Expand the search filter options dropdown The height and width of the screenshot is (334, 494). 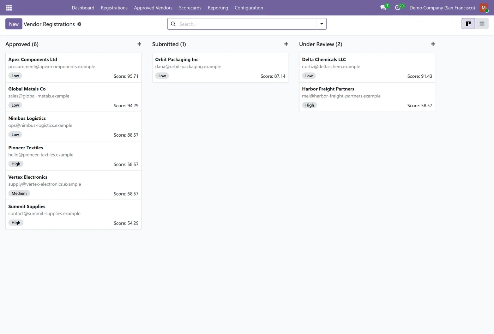pyautogui.click(x=322, y=24)
